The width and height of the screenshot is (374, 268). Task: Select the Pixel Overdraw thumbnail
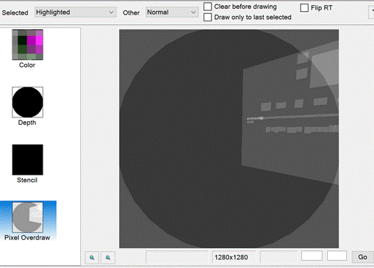click(28, 217)
